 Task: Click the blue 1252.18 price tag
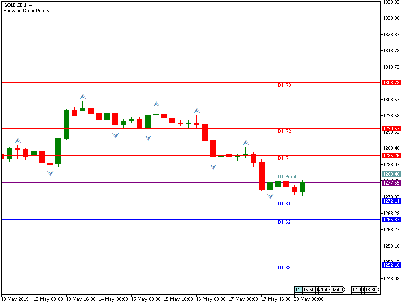click(x=391, y=265)
